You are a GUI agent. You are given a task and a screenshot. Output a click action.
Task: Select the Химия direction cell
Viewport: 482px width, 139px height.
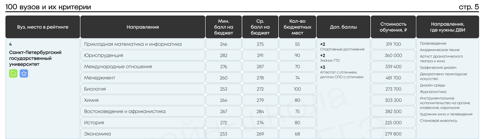coord(143,100)
